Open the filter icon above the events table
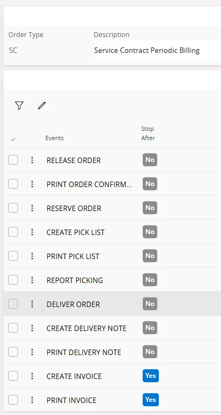 coord(19,106)
